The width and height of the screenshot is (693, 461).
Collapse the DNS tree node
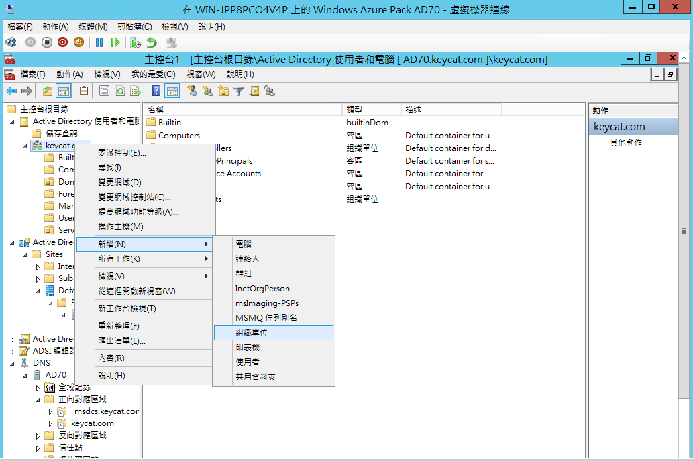click(x=12, y=364)
